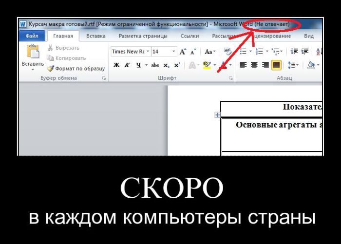Click the table move handle
The width and height of the screenshot is (341, 244).
pos(217,115)
